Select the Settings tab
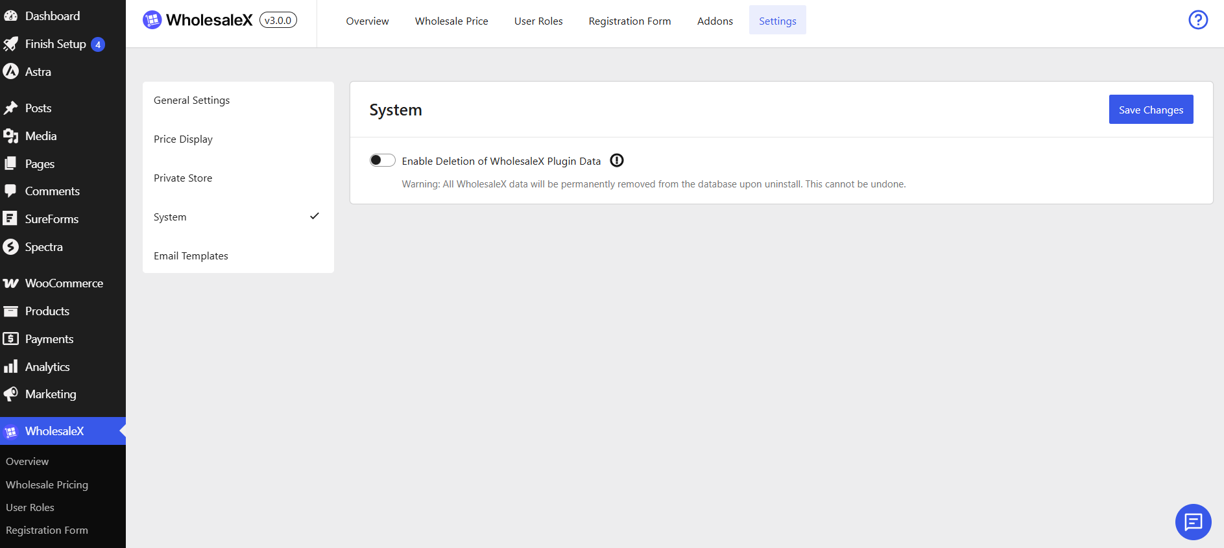 (778, 21)
